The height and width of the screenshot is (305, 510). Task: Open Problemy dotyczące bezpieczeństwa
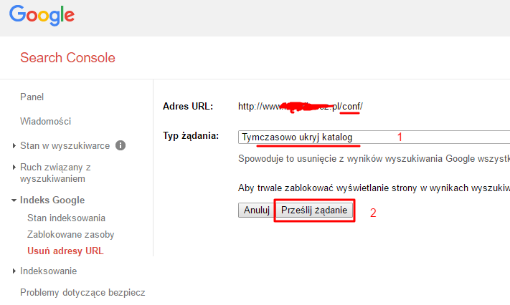82,293
